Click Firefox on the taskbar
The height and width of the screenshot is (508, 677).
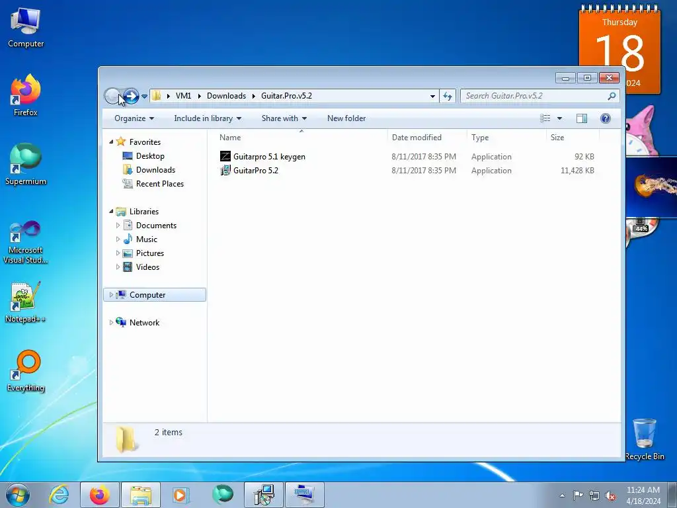100,495
